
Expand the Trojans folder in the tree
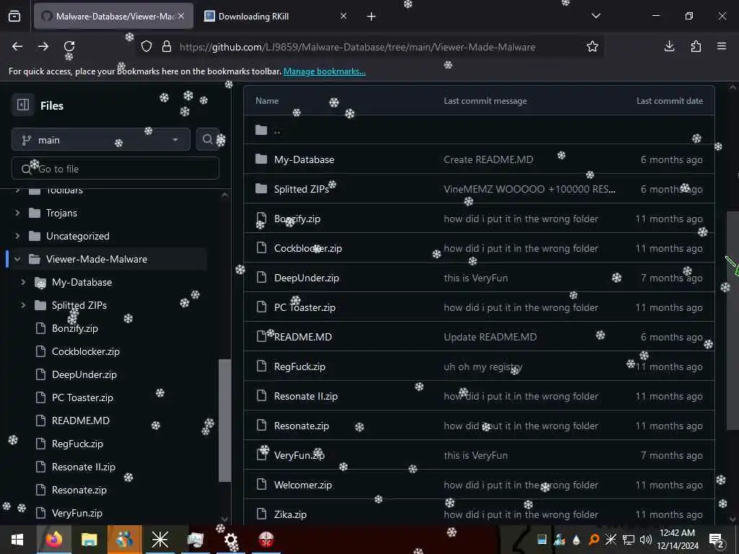(x=17, y=213)
